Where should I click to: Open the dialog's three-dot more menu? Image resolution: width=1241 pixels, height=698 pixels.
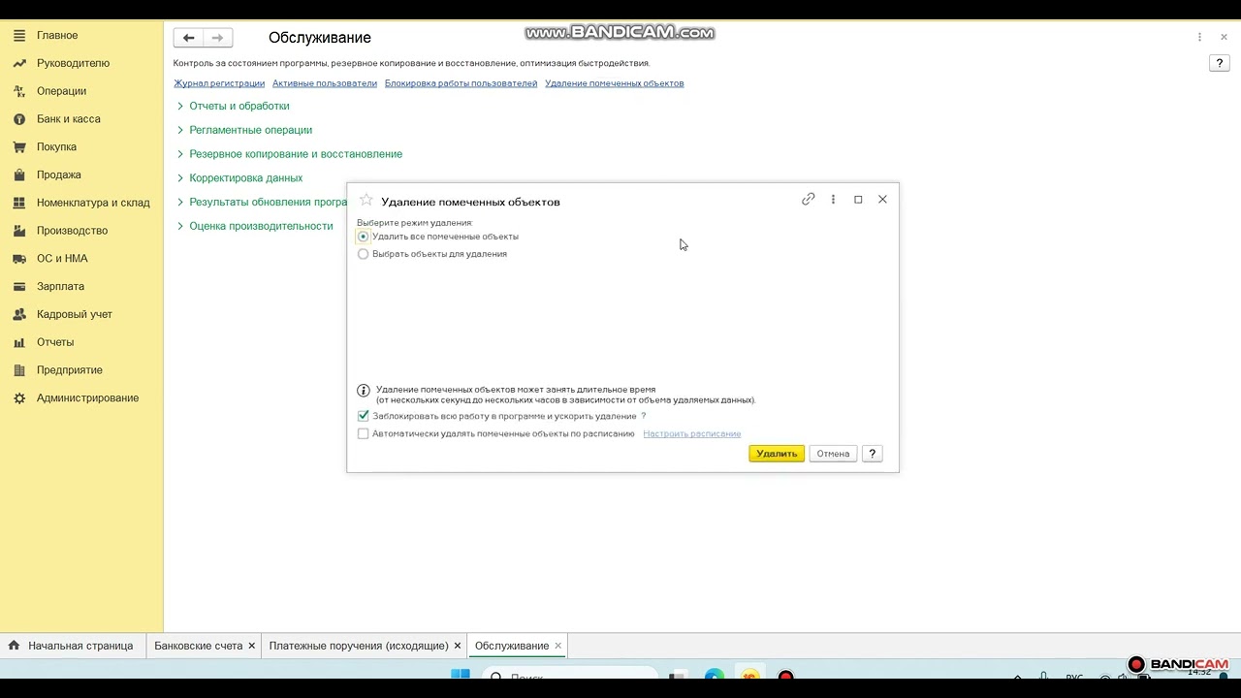click(x=833, y=199)
